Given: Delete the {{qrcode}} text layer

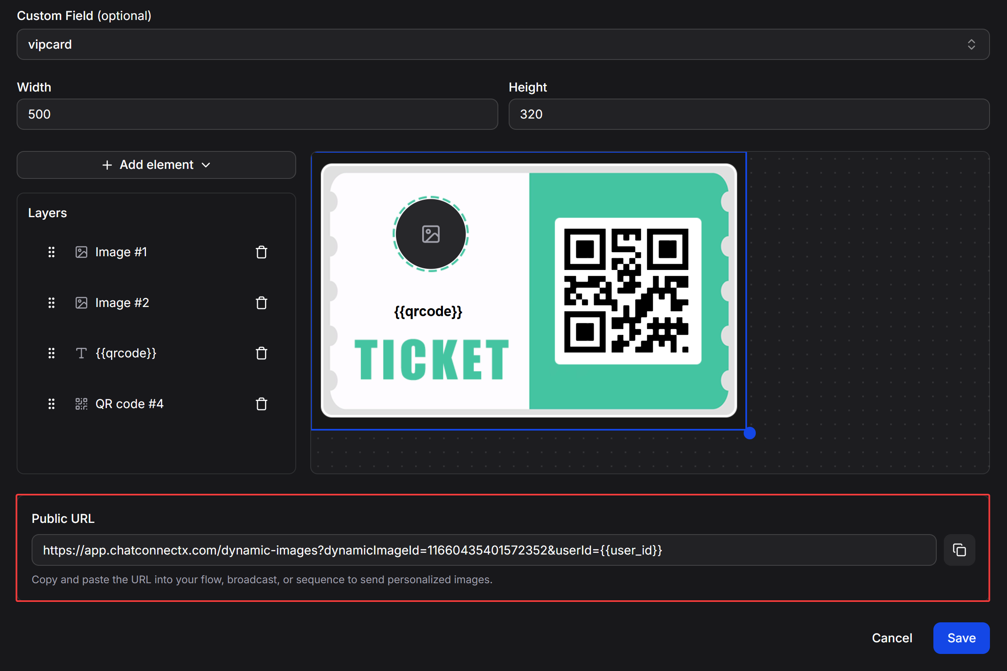Looking at the screenshot, I should [261, 353].
